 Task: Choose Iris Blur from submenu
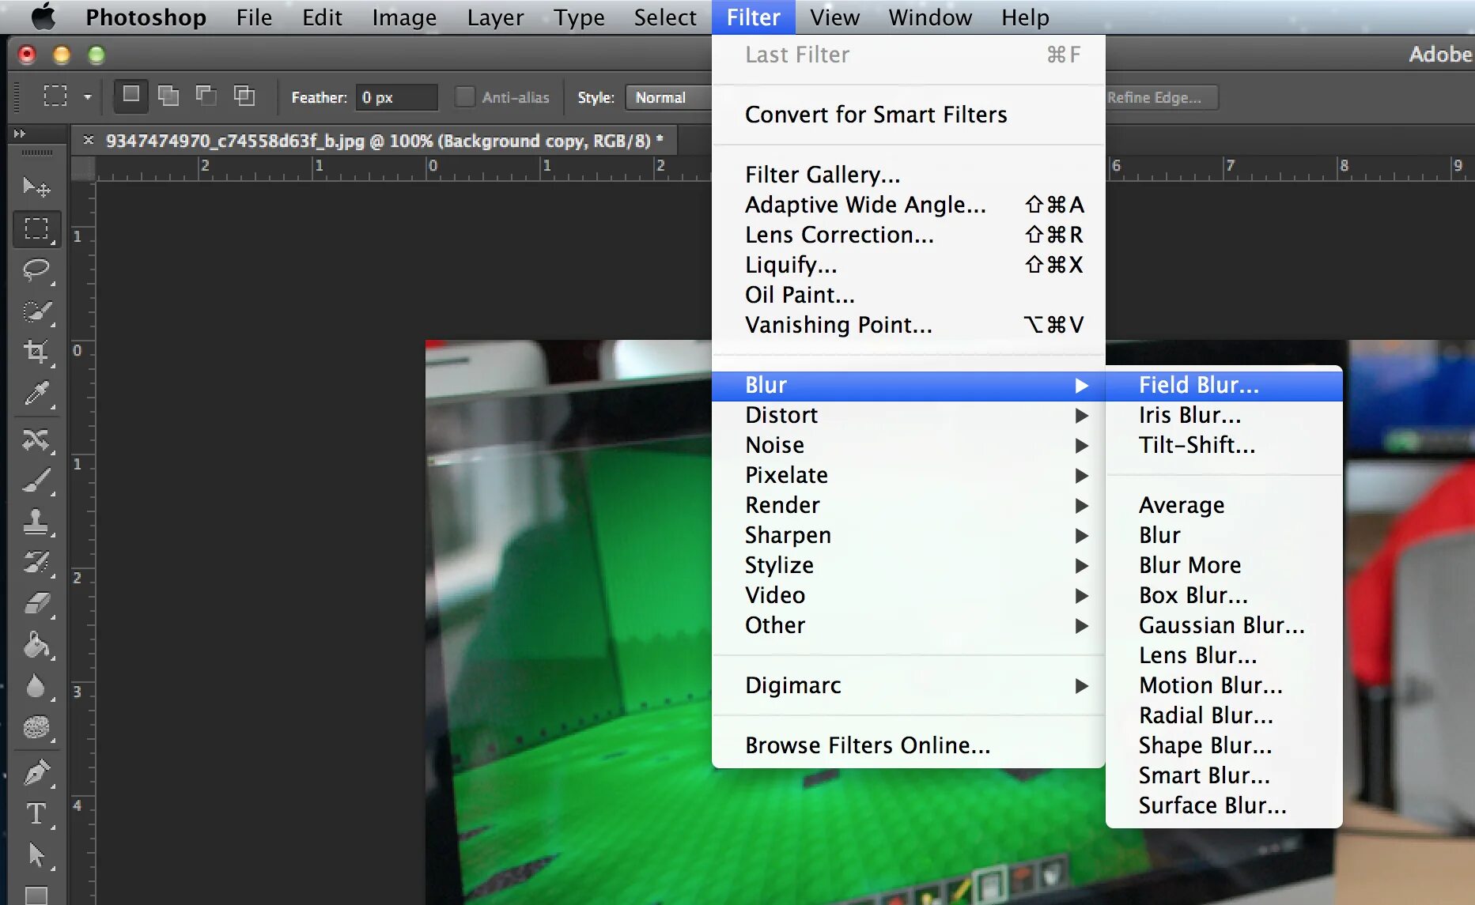1223,415
